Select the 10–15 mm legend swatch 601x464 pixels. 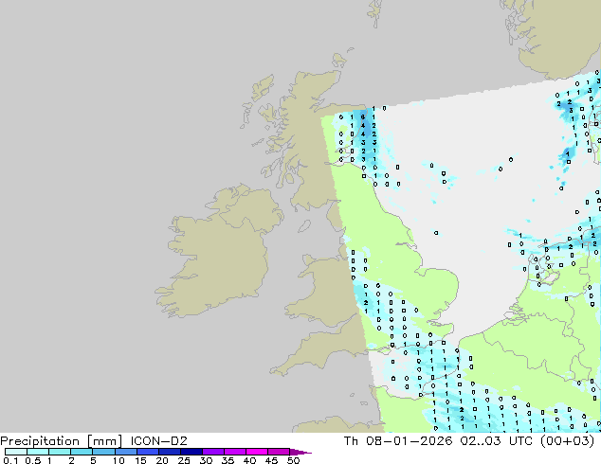[126, 452]
